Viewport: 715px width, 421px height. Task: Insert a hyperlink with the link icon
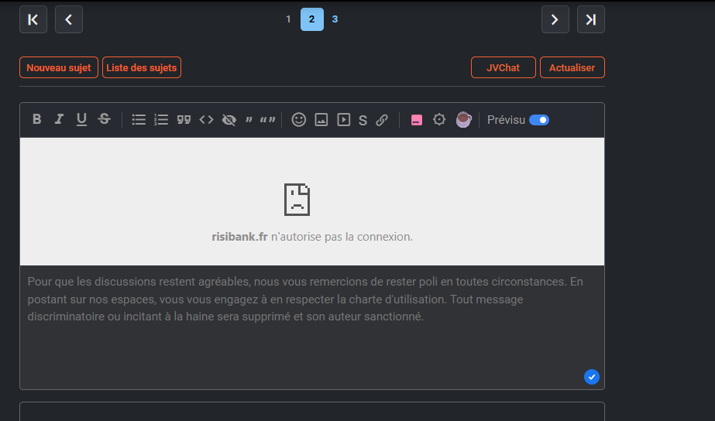pyautogui.click(x=382, y=120)
